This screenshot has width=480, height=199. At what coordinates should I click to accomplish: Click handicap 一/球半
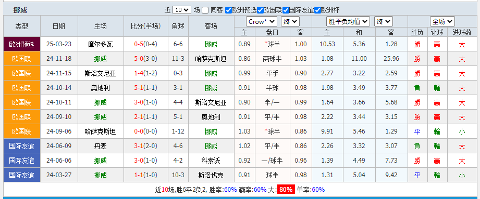point(272,161)
